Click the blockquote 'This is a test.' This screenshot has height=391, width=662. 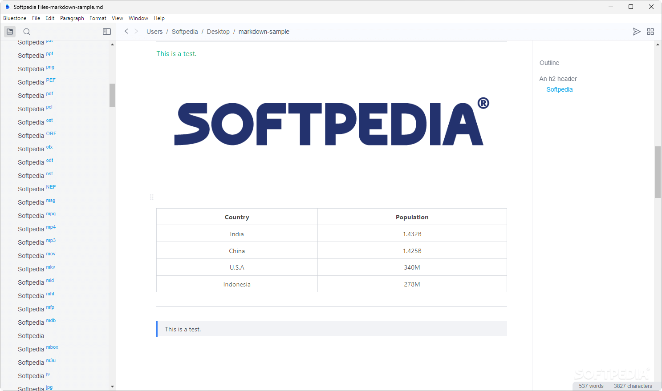(332, 329)
